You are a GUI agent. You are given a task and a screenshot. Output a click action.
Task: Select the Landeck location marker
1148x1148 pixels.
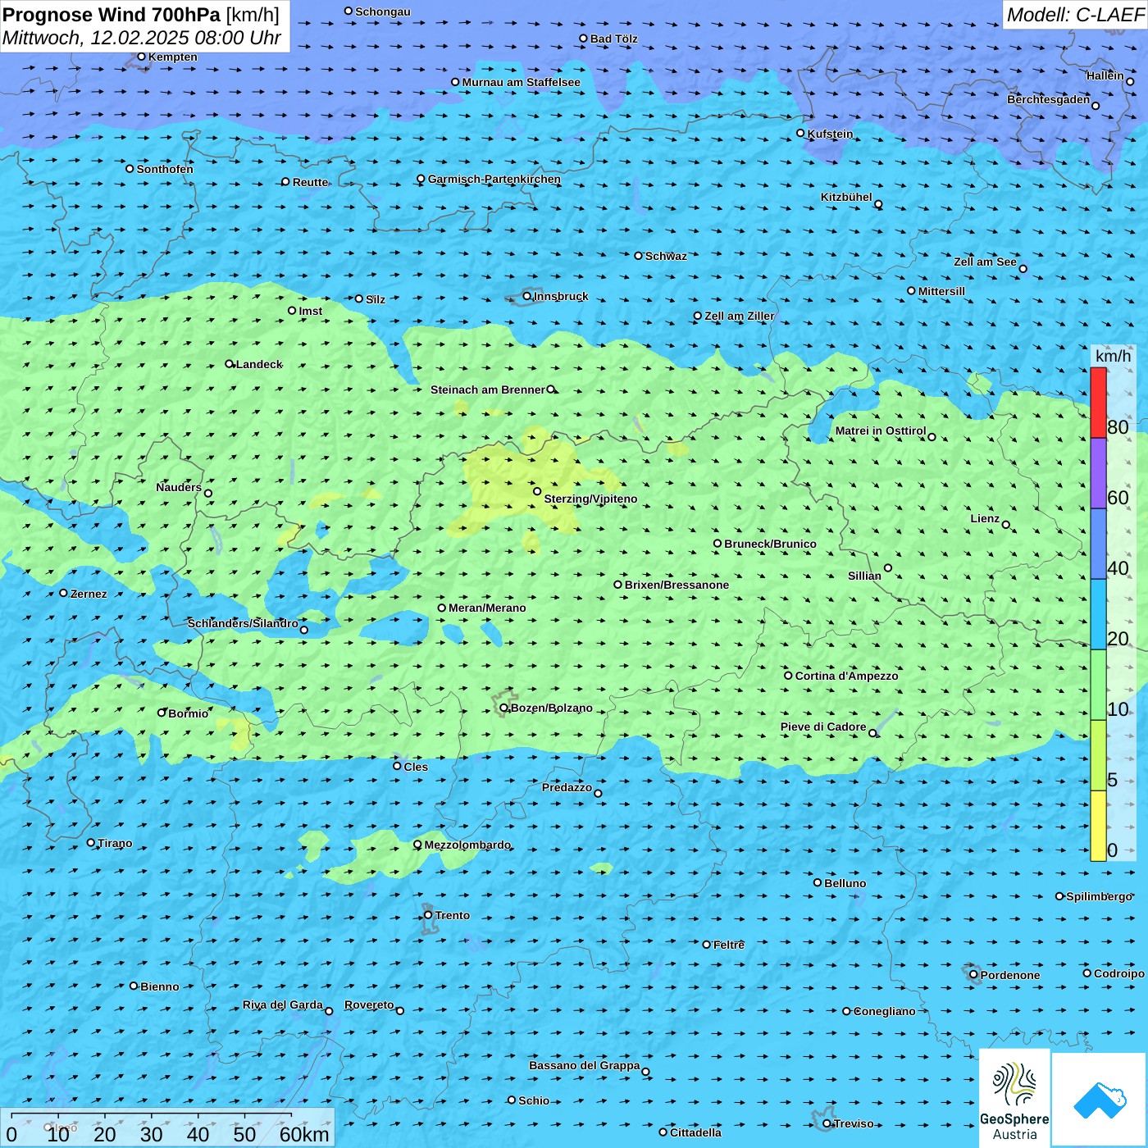230,364
